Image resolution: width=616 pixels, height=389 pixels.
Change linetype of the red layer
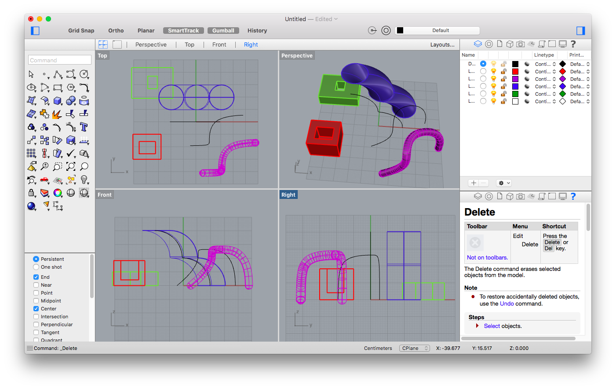point(545,72)
